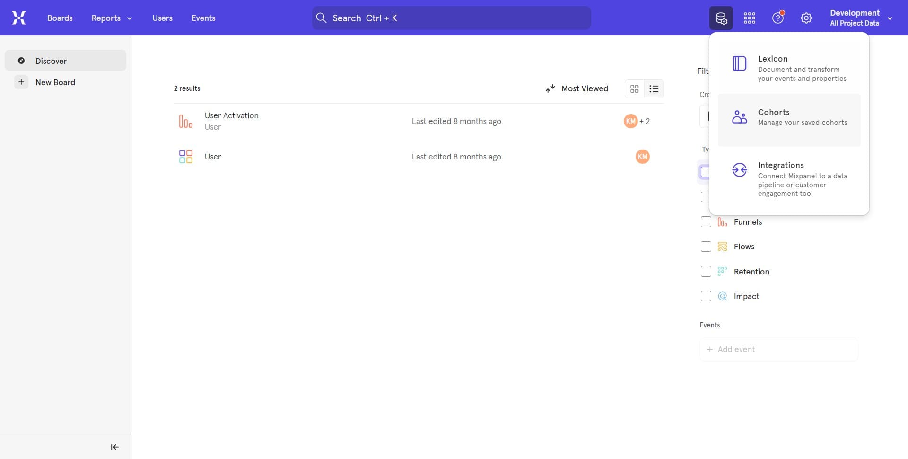Image resolution: width=908 pixels, height=459 pixels.
Task: Enable the Flows filter
Action: point(706,246)
